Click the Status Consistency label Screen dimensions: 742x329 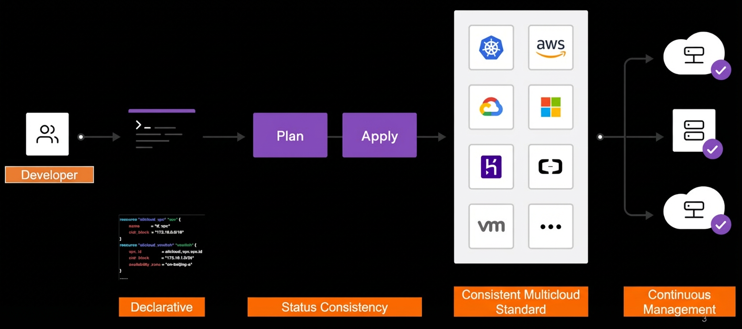(335, 307)
